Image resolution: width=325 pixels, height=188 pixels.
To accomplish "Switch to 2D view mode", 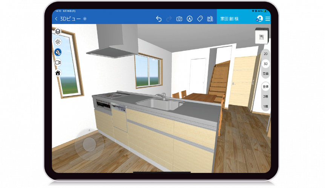I will [x=266, y=54].
